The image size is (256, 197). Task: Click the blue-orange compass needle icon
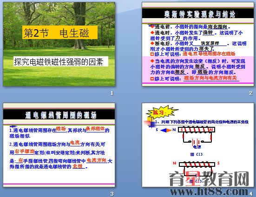[166, 130]
